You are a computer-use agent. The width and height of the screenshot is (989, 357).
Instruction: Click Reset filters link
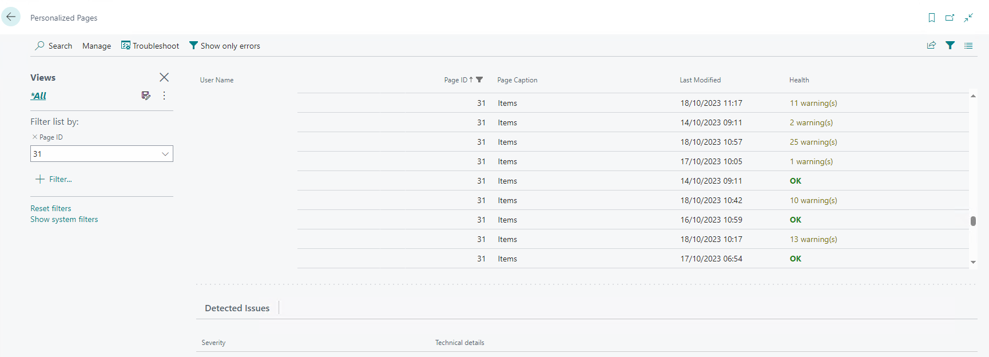(51, 208)
